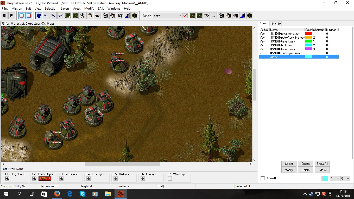Select the magic wand tool
The width and height of the screenshot is (354, 199).
[x=53, y=16]
